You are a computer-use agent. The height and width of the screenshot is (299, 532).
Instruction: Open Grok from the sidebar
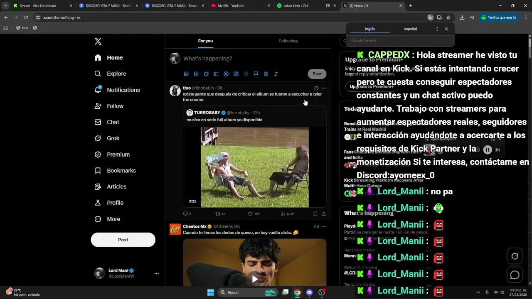pos(107,138)
